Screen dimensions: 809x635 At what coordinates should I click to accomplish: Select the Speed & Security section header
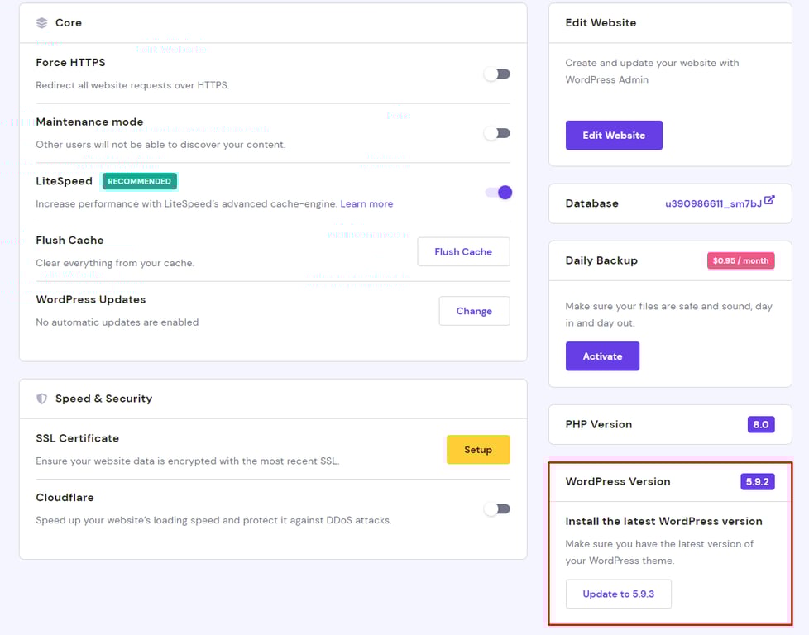click(106, 399)
